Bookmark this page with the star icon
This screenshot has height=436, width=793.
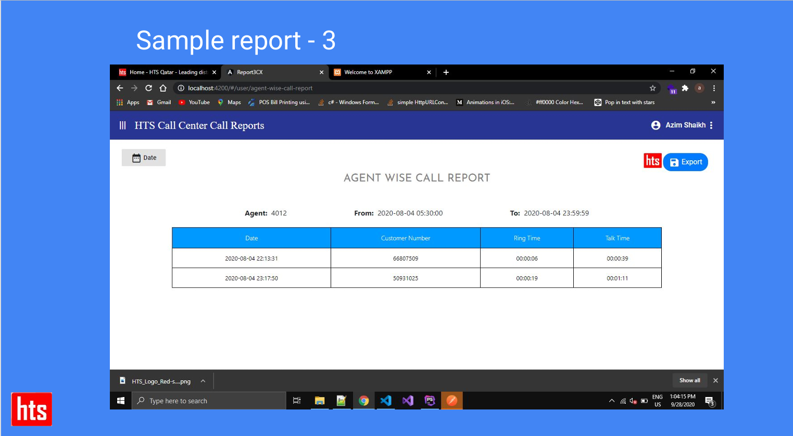click(x=652, y=88)
